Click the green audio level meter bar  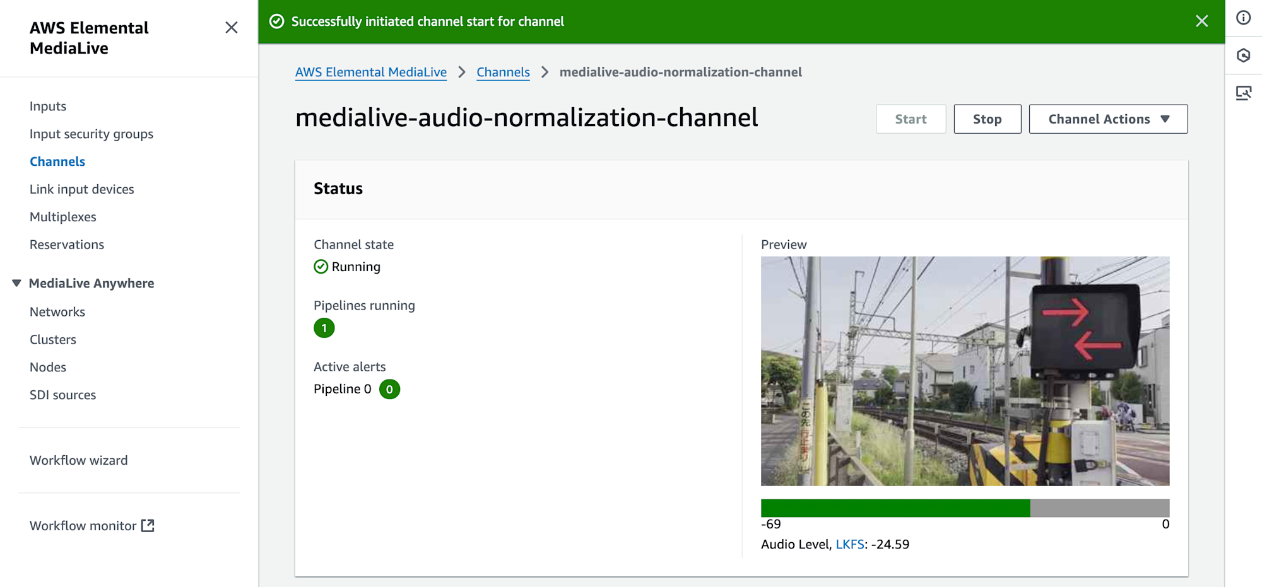895,508
